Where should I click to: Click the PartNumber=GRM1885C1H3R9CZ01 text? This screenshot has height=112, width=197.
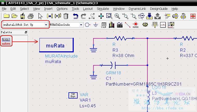point(144,84)
